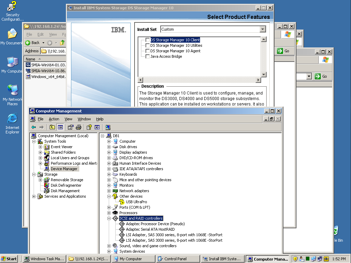
Task: Click the Up one level folder icon
Action: [52, 127]
